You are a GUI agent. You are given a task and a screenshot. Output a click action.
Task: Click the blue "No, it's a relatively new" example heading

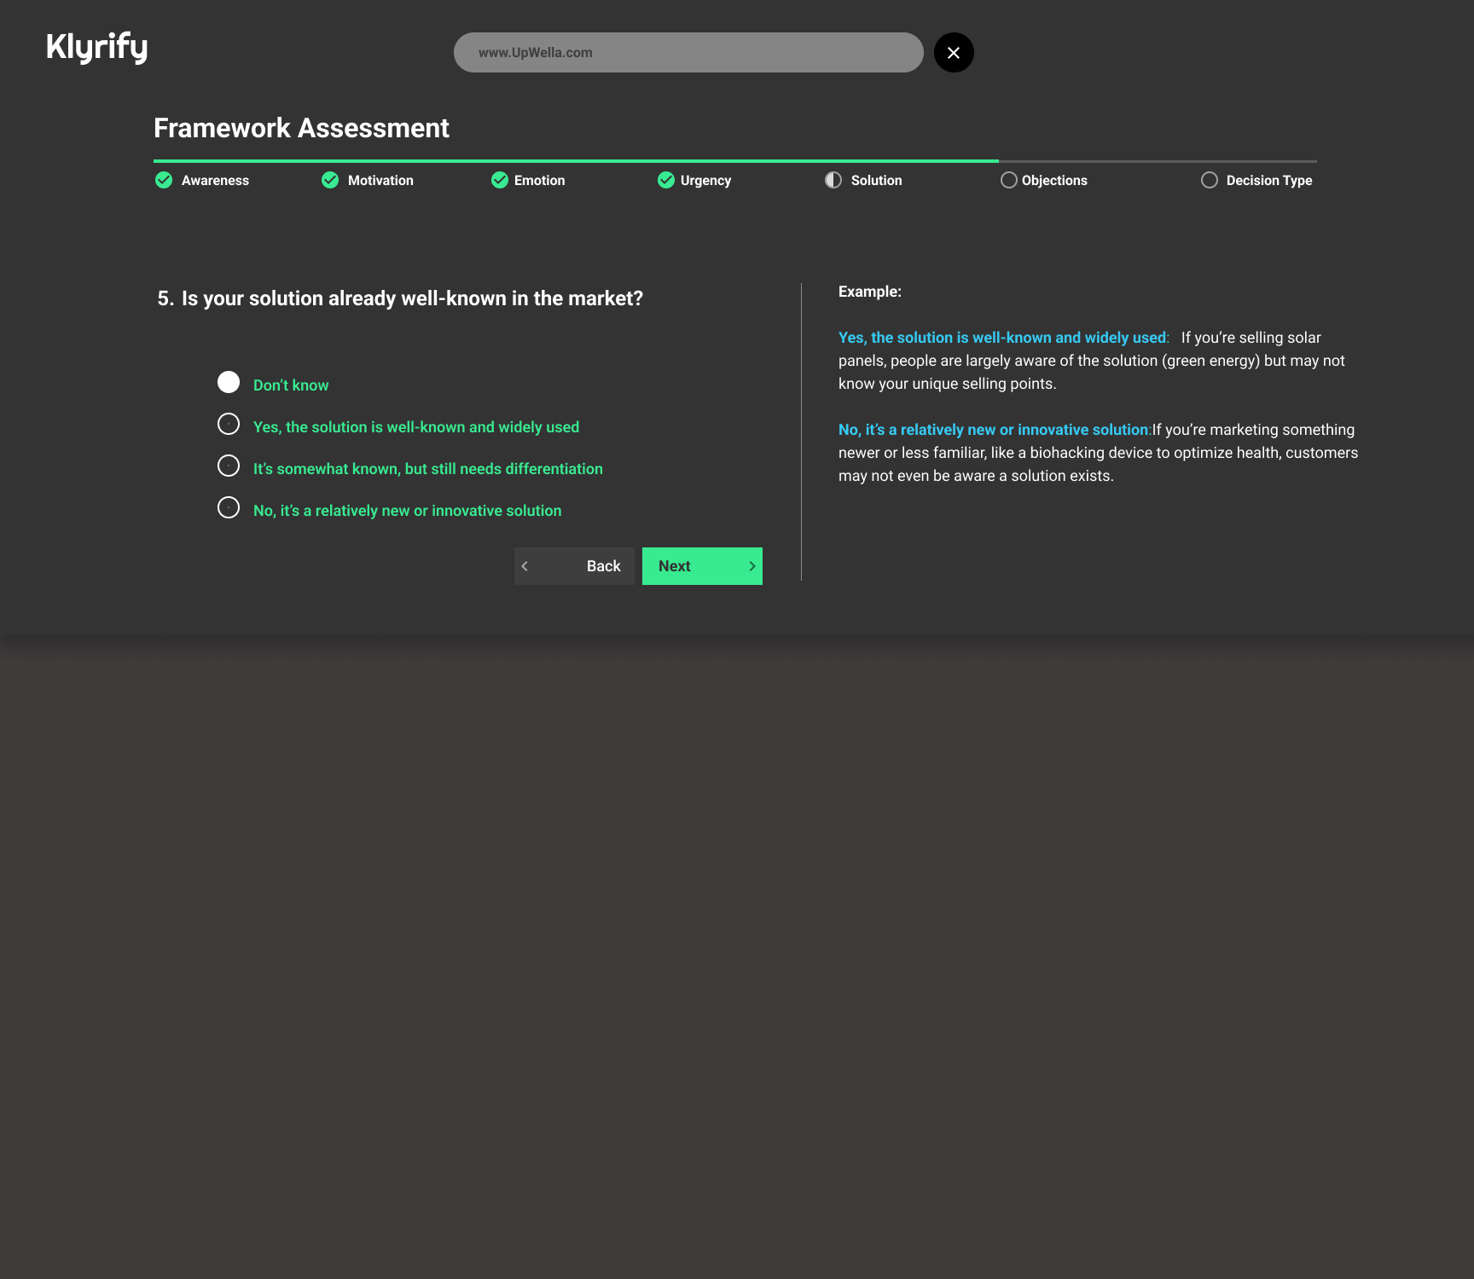pos(995,430)
